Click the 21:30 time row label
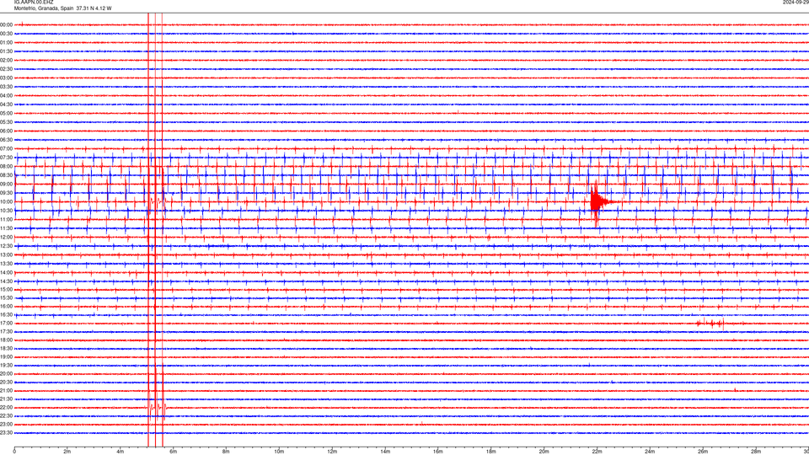The image size is (809, 455). tap(6, 399)
